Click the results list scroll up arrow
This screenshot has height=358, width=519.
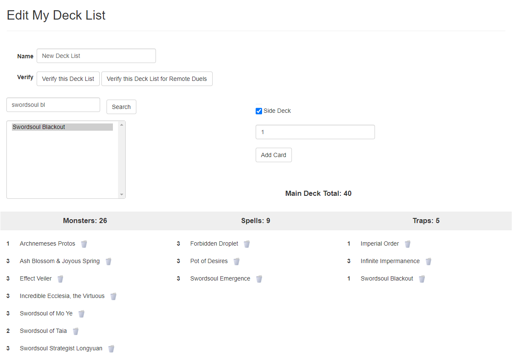tap(122, 125)
